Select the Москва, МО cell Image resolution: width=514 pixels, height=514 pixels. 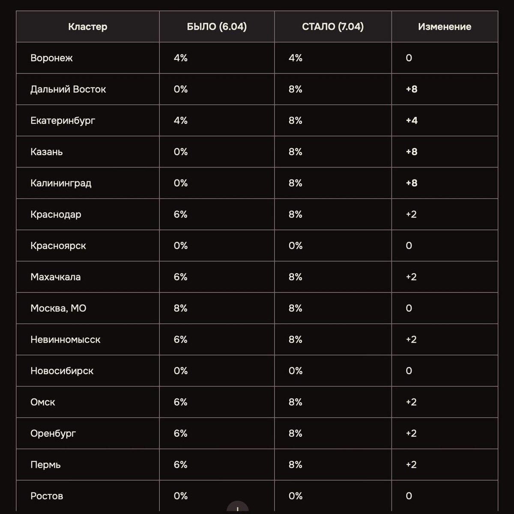click(58, 308)
